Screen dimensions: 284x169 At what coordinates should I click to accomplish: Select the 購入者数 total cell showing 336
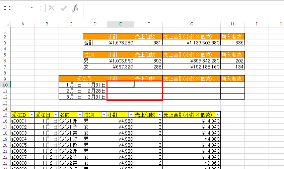(232, 43)
